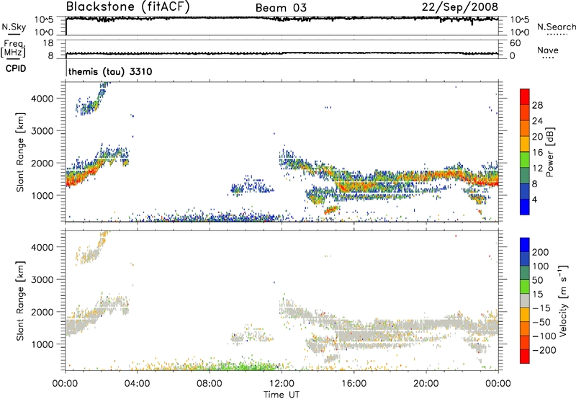Click the 'N.Sky' legend label
Viewport: 576px width, 399px height.
pyautogui.click(x=14, y=27)
